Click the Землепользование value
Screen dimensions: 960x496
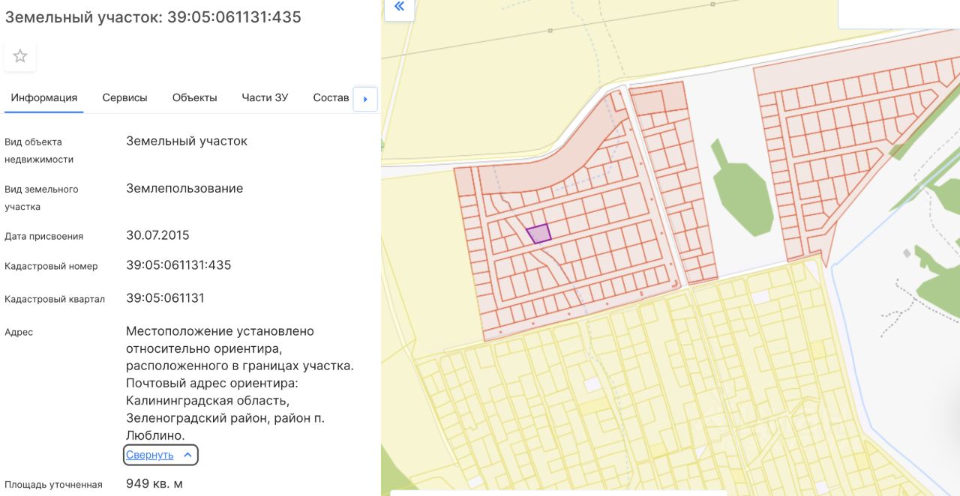click(184, 189)
